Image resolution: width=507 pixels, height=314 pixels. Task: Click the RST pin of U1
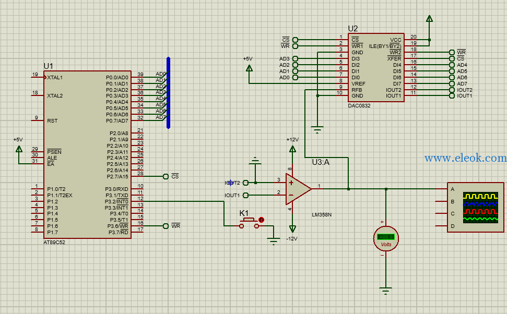point(38,120)
